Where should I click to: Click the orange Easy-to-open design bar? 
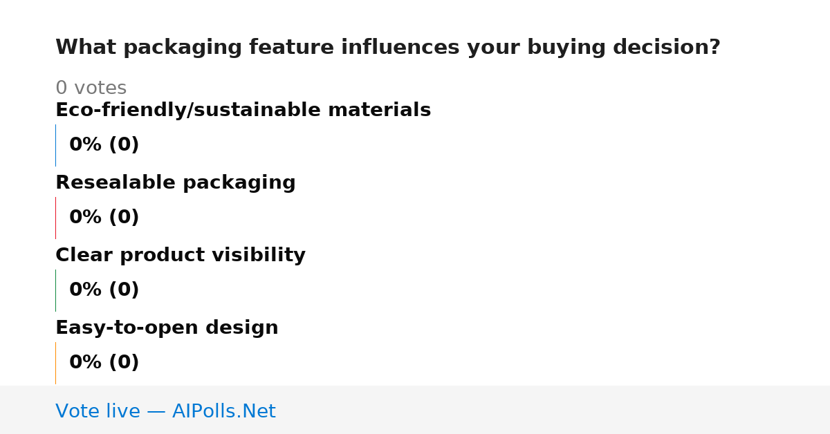[x=55, y=363]
